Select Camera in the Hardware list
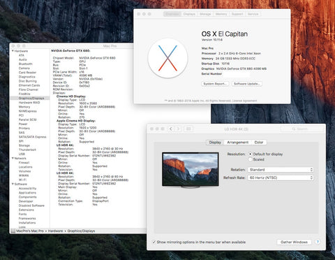The height and width of the screenshot is (260, 335). click(x=24, y=68)
